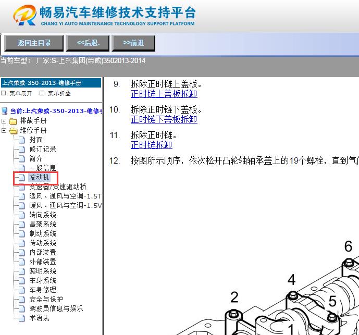This screenshot has width=359, height=335.
Task: Open 车身系统 in the tree
Action: (x=43, y=280)
